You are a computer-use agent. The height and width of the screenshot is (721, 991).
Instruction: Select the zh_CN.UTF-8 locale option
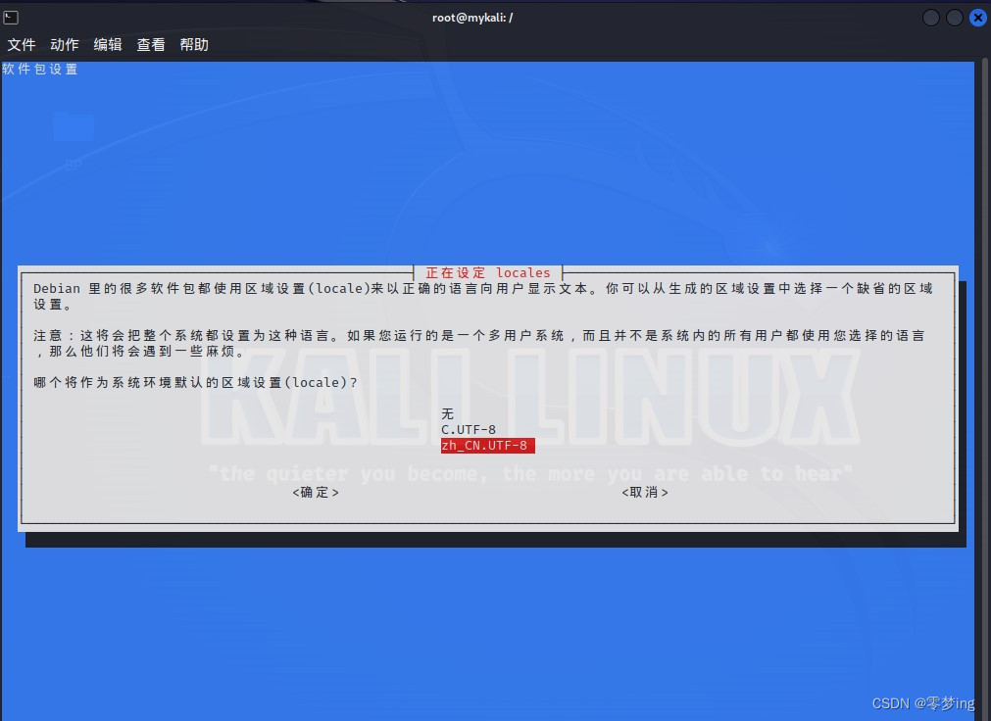(x=488, y=446)
